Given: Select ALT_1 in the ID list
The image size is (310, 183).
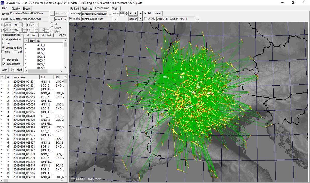Looking at the screenshot, I should tap(41, 45).
